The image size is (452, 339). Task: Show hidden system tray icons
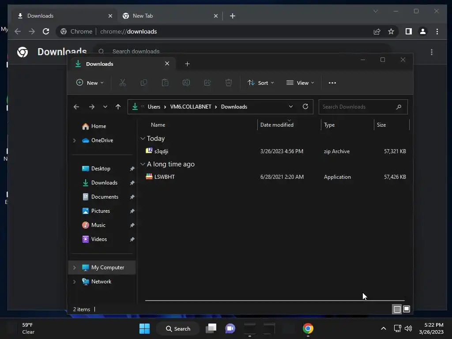pyautogui.click(x=384, y=328)
